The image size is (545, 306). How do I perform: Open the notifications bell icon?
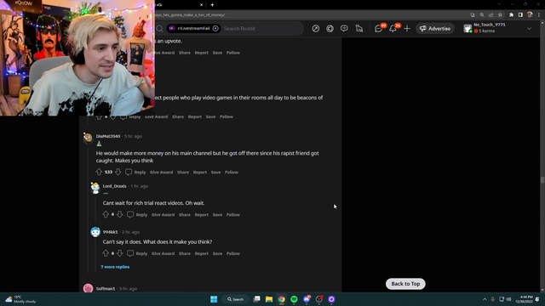tap(393, 28)
